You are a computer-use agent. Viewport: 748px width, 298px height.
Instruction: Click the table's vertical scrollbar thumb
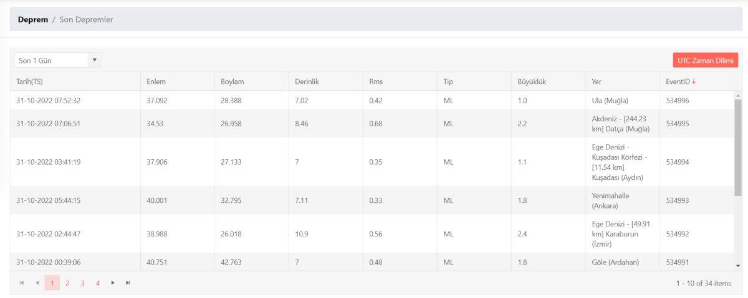[x=738, y=146]
